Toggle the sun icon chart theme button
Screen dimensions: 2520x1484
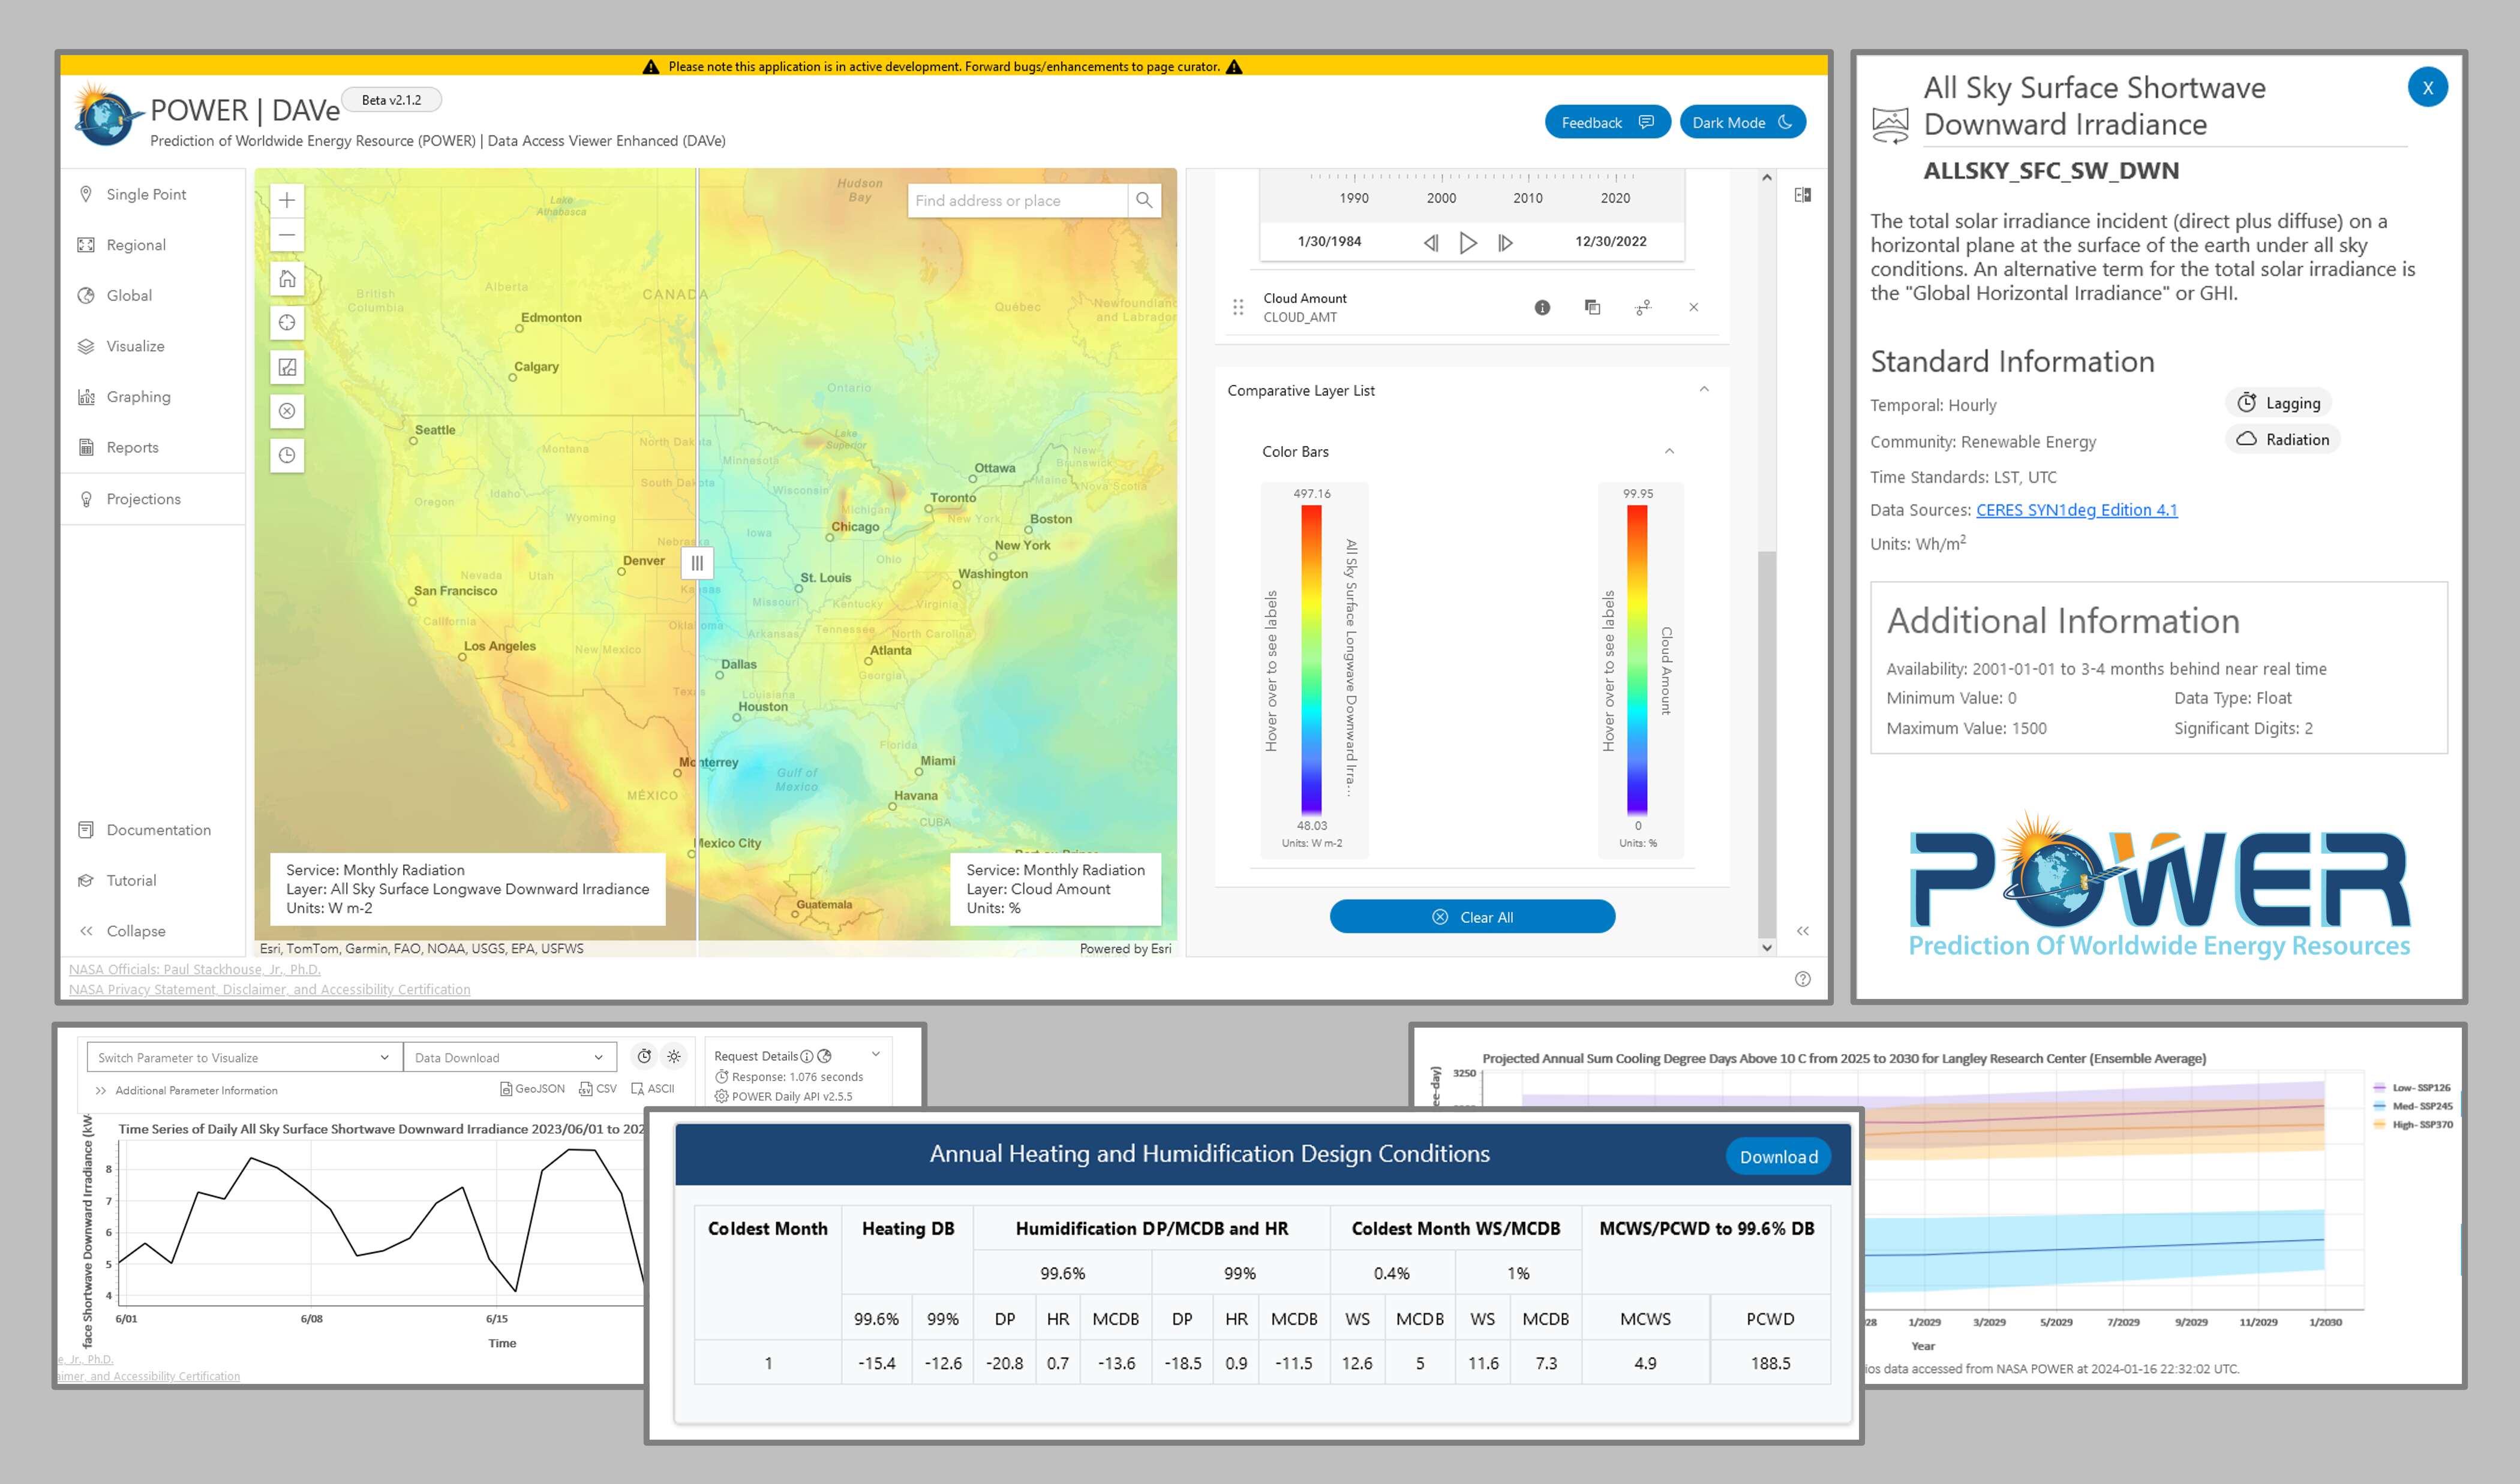[x=674, y=1057]
